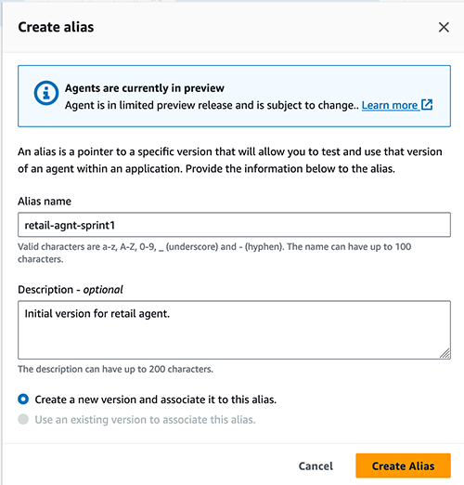The image size is (464, 485).
Task: Click the Use an existing version label text
Action: pyautogui.click(x=145, y=420)
